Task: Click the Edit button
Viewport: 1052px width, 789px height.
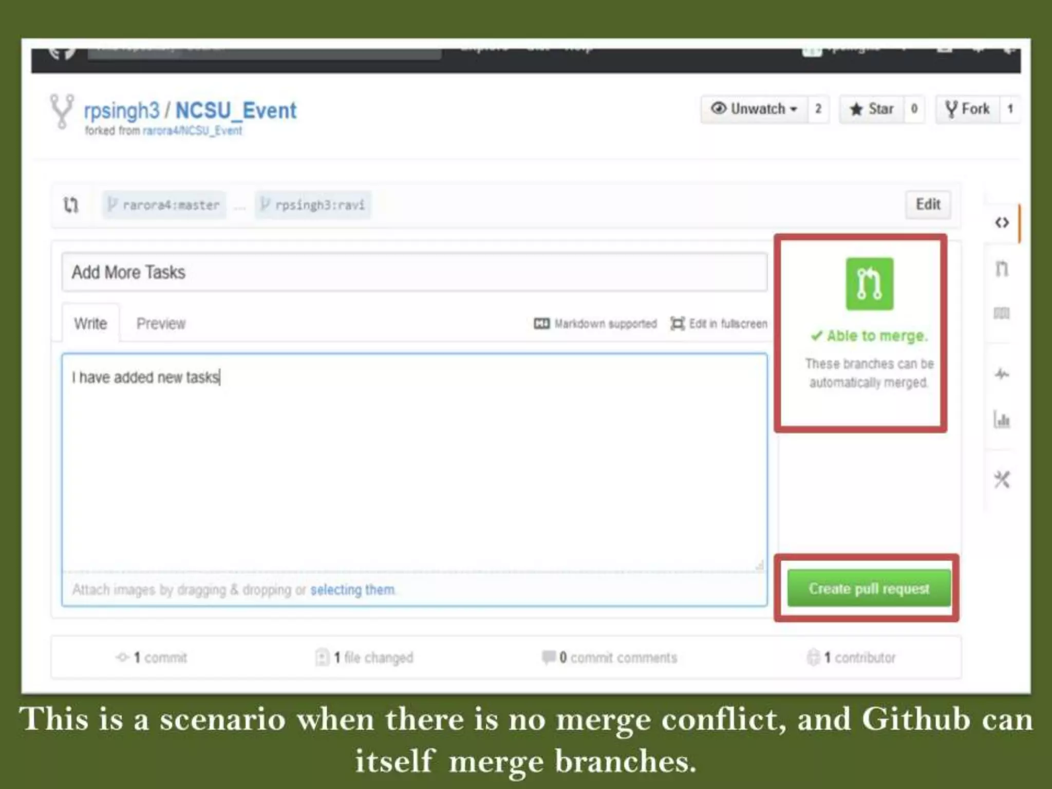Action: click(928, 204)
